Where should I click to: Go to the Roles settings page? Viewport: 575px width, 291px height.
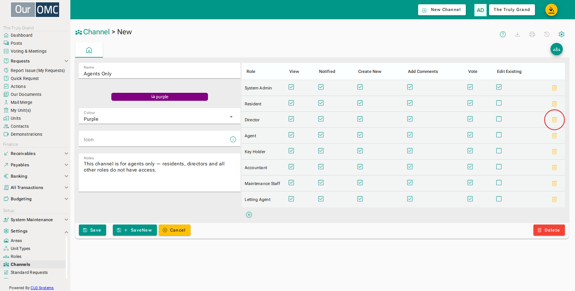16,256
